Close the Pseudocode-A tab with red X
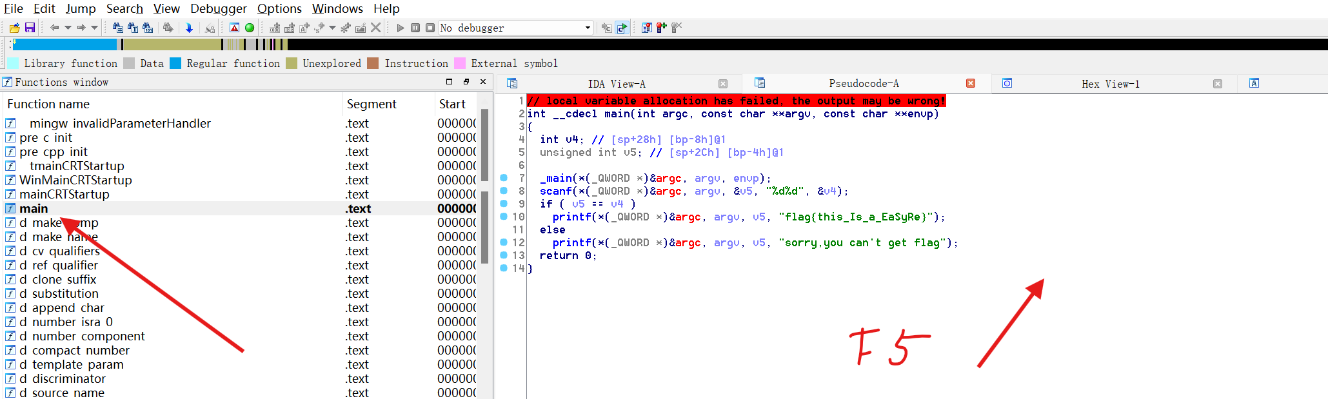The image size is (1328, 399). [971, 83]
